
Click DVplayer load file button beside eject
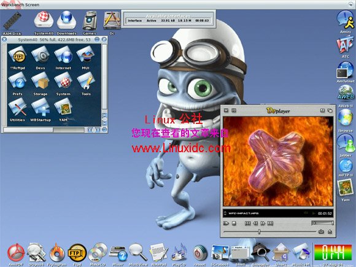tap(321, 231)
